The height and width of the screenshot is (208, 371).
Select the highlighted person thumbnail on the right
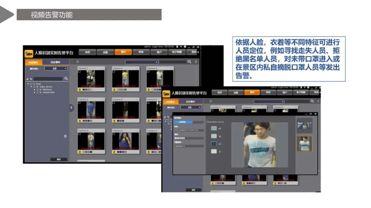304,144
